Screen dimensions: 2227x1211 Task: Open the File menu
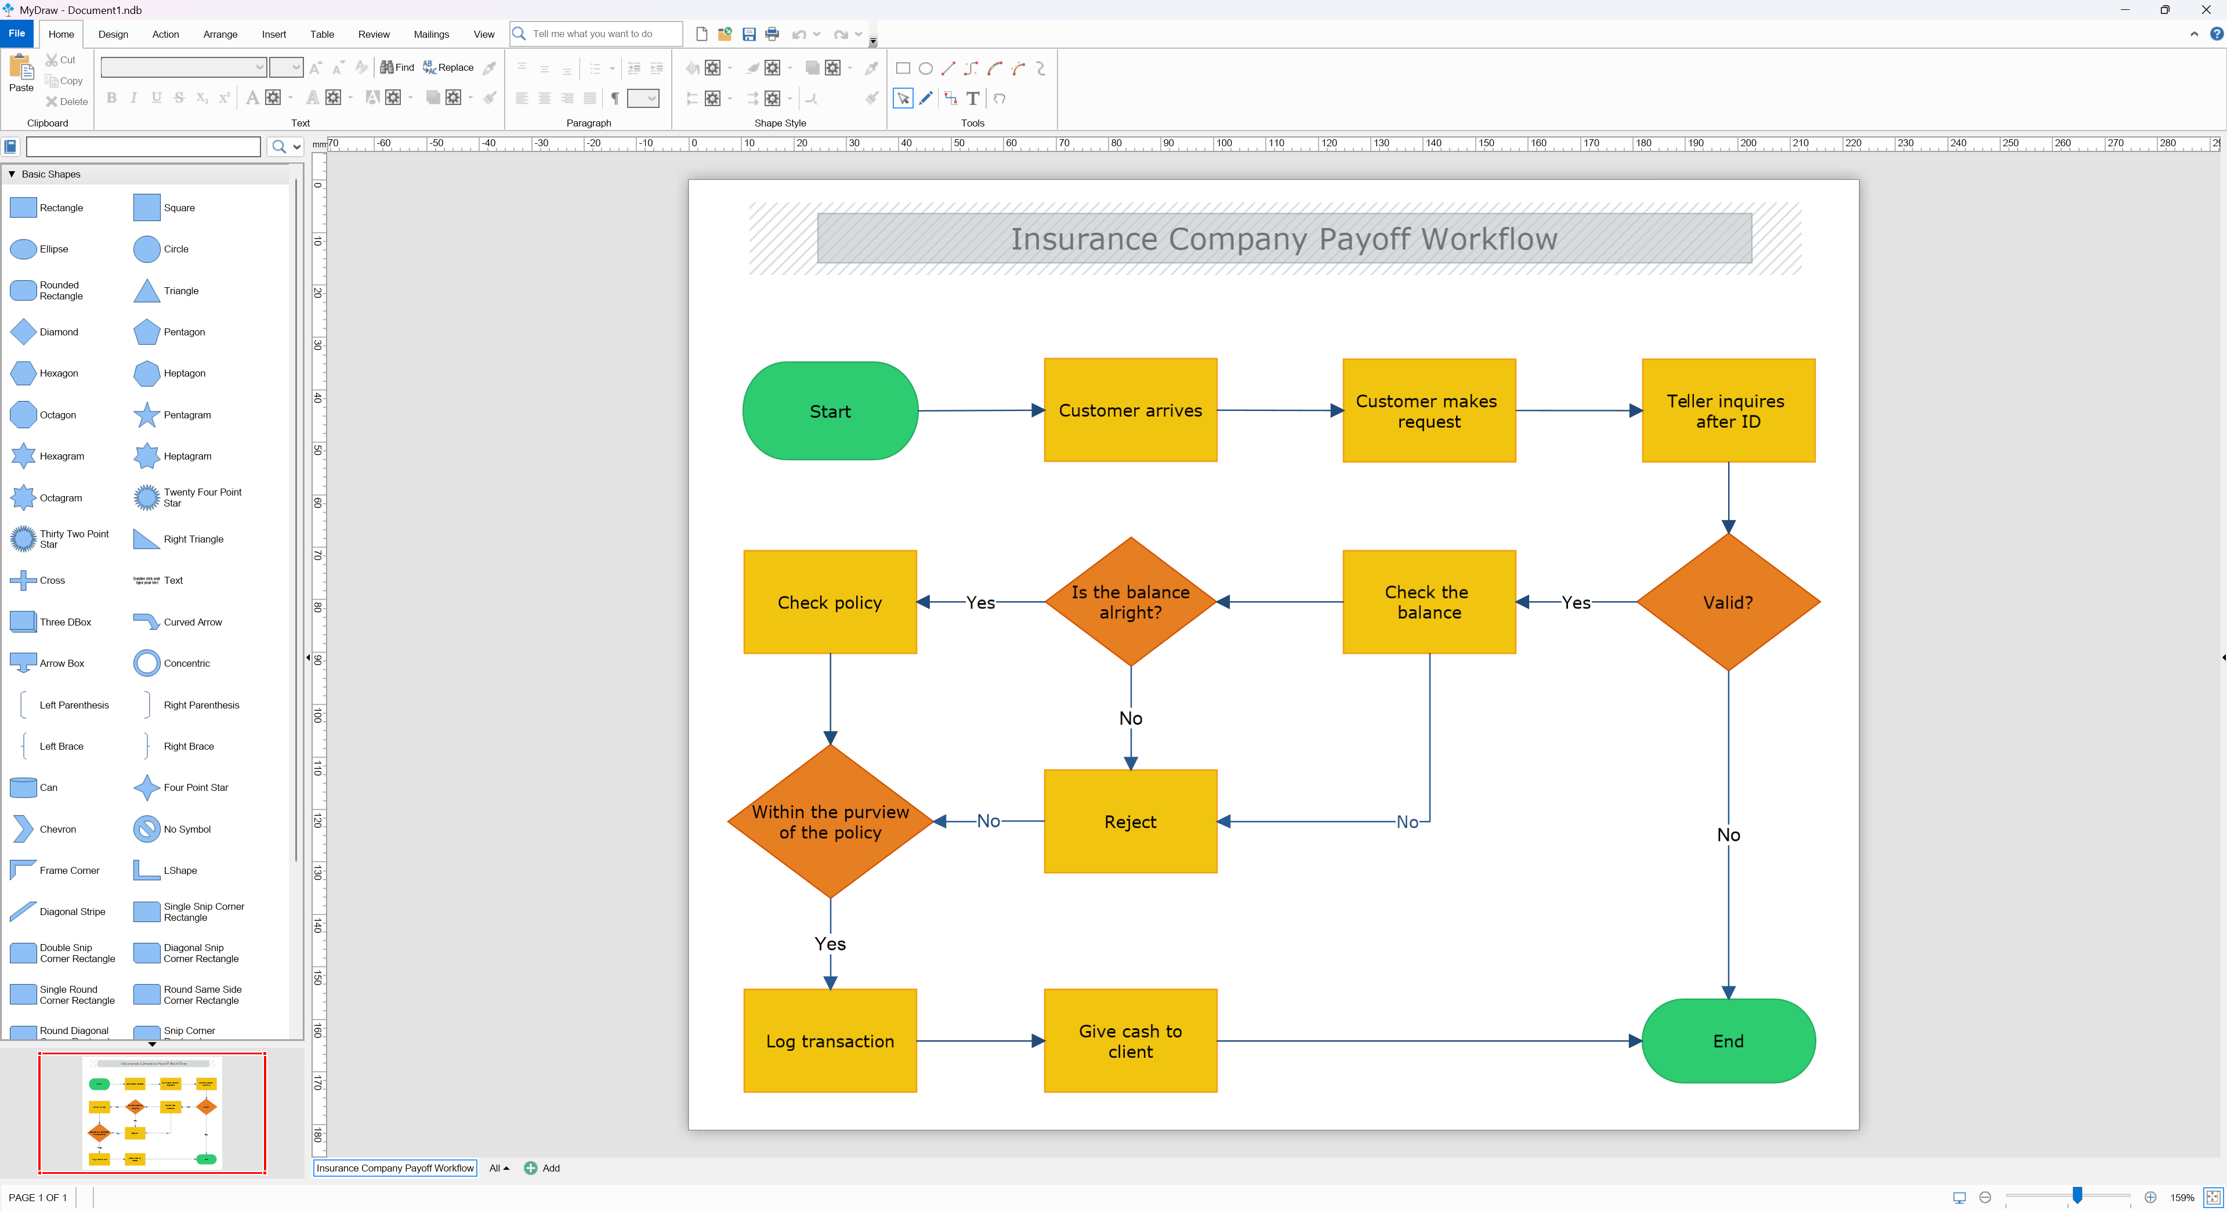(16, 34)
